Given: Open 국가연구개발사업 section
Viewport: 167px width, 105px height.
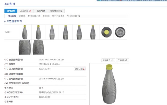Looking at the screenshot, I should pyautogui.click(x=73, y=16).
